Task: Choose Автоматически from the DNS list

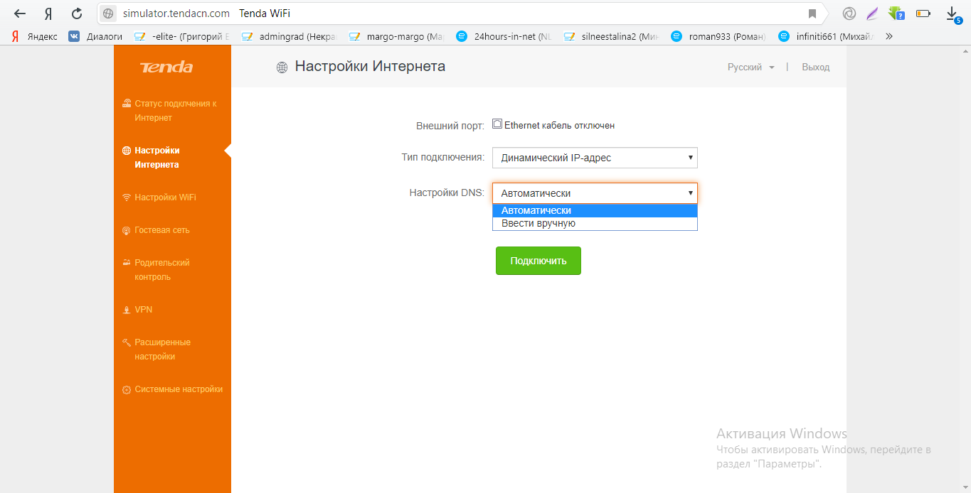Action: [x=595, y=210]
